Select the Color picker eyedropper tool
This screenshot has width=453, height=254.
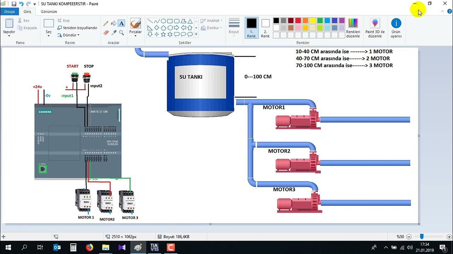pyautogui.click(x=114, y=32)
